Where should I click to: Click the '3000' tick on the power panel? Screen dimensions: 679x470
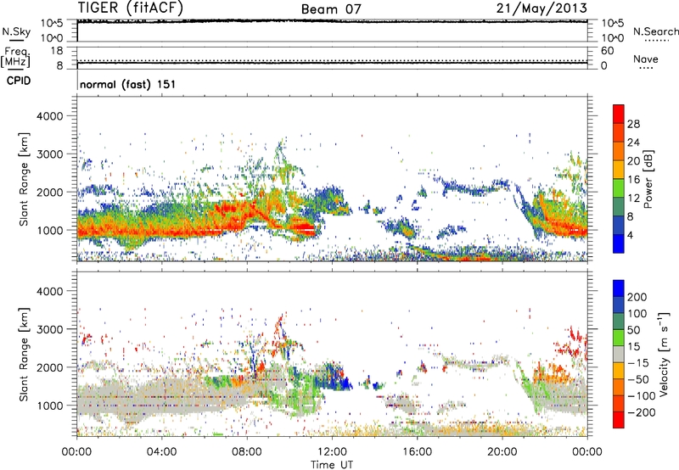tap(49, 154)
